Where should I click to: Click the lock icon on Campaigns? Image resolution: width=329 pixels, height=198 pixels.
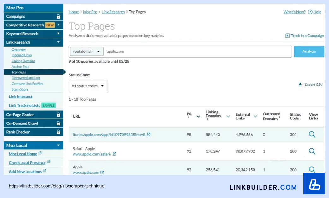[x=58, y=16]
